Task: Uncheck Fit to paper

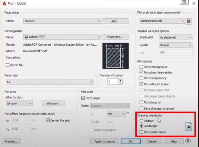Action: [83, 98]
